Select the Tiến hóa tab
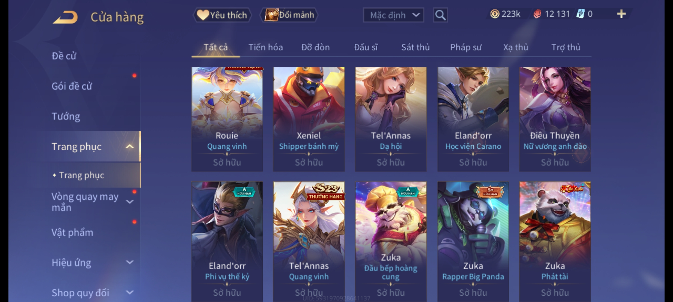Image resolution: width=673 pixels, height=302 pixels. (266, 47)
